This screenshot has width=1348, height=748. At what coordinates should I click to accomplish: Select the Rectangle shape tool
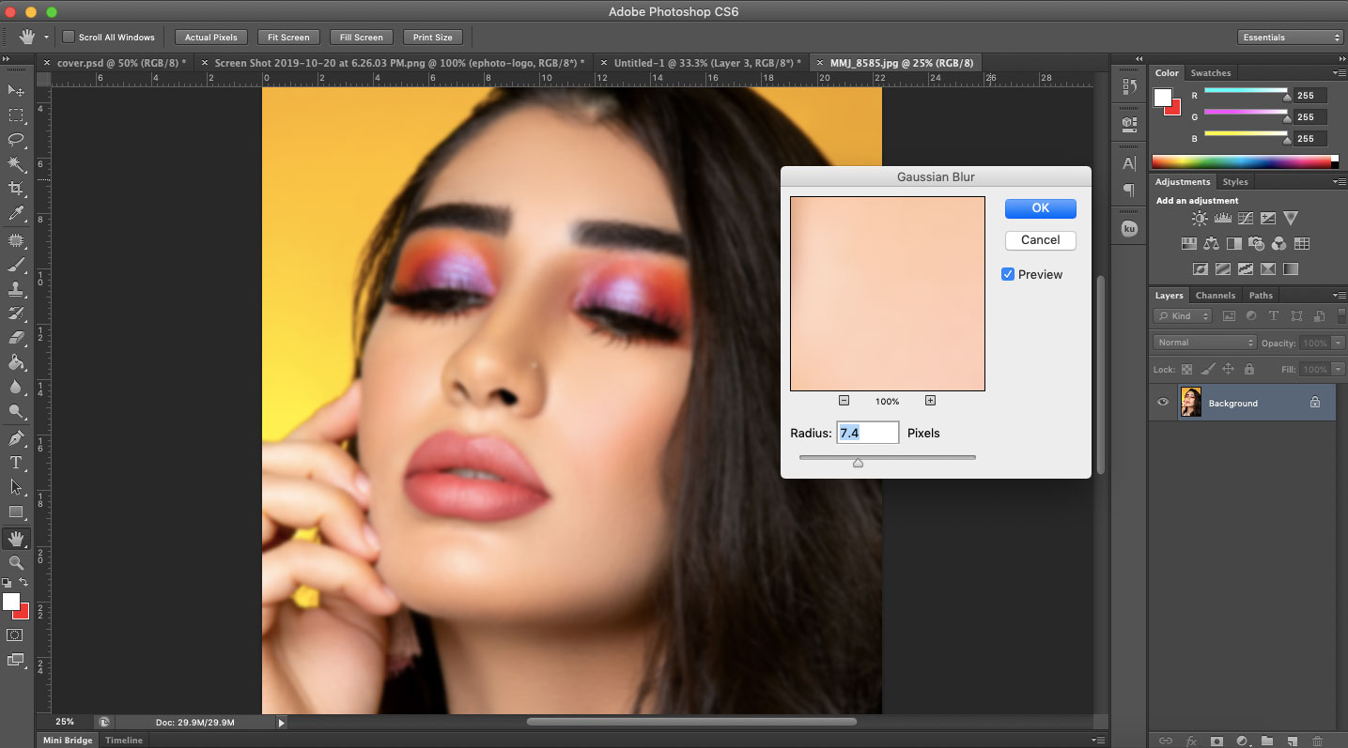tap(16, 512)
